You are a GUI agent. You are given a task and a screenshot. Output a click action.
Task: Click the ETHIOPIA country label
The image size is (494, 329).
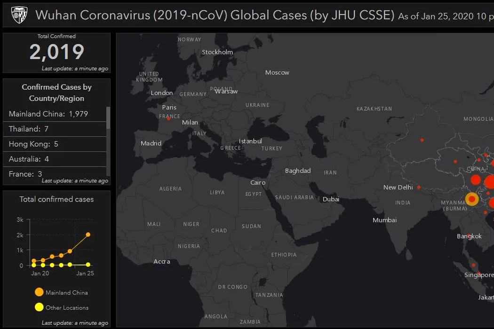284,255
